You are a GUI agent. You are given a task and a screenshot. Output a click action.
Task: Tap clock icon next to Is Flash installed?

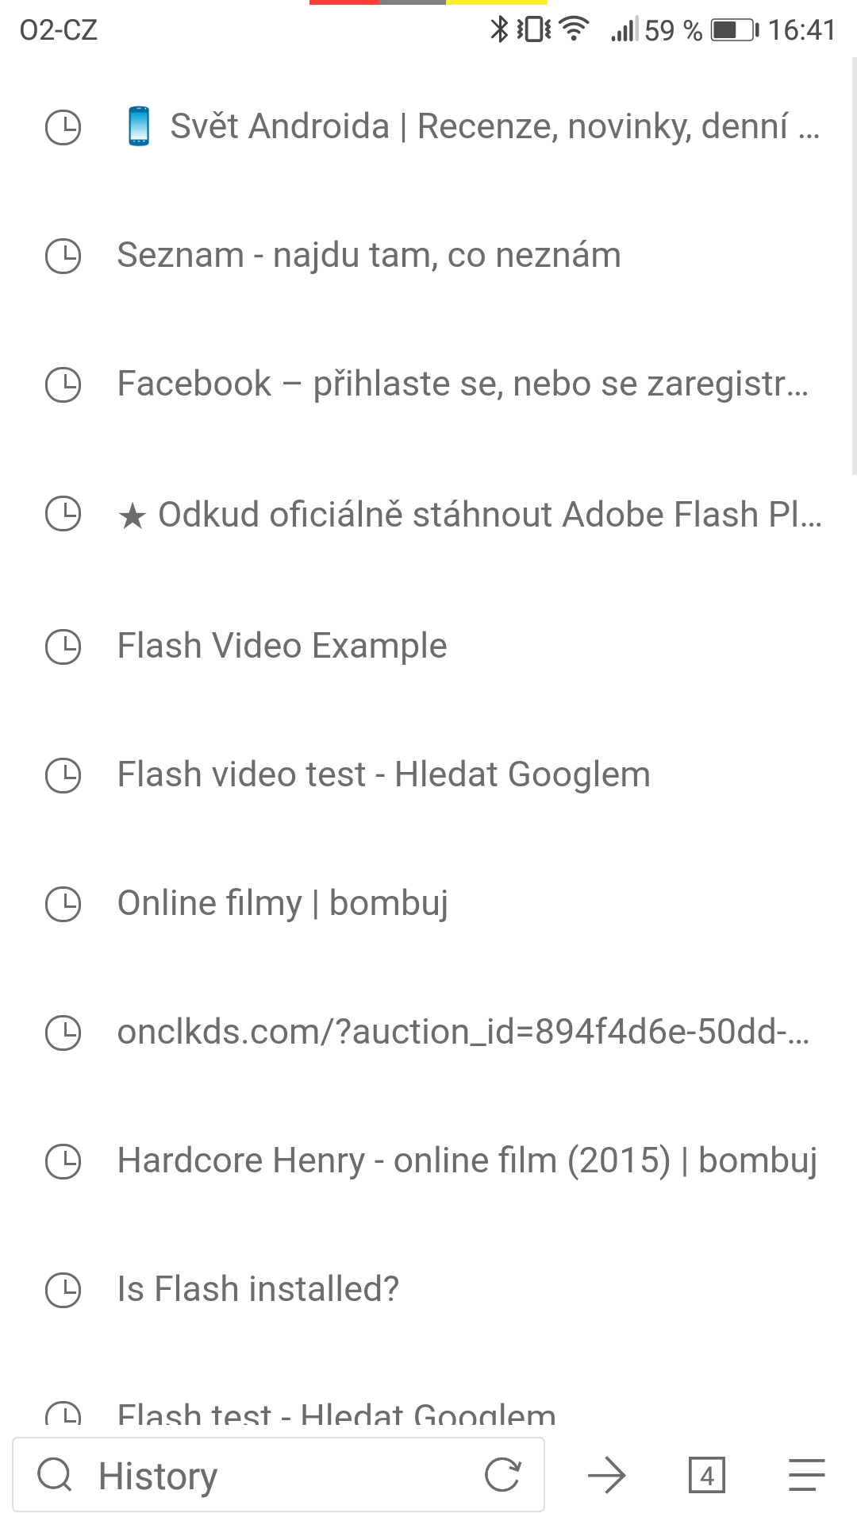(x=63, y=1290)
